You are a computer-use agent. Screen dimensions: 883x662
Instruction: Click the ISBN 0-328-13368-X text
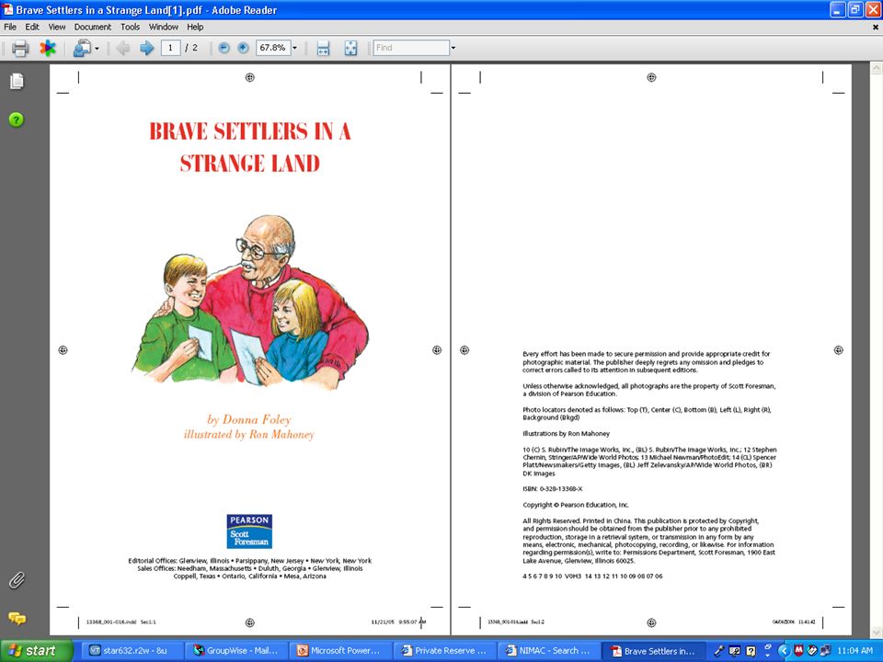click(x=553, y=489)
